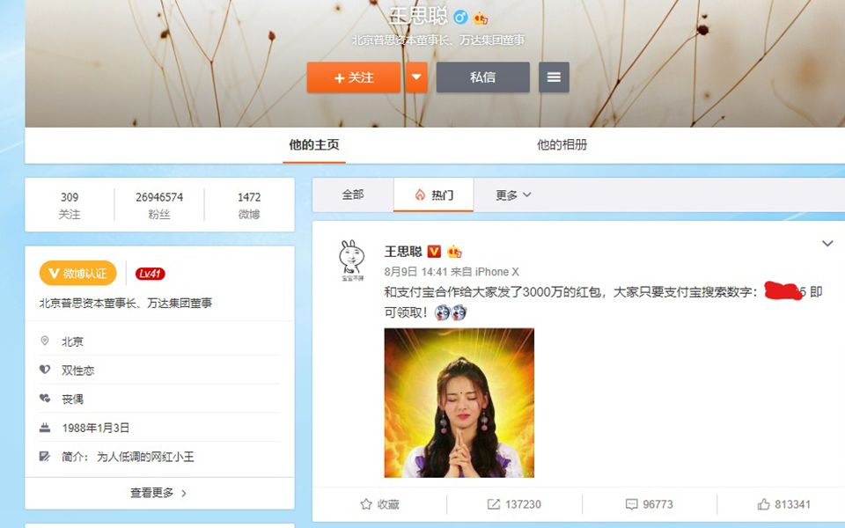
Task: Expand the 更多 filter dropdown
Action: 513,194
